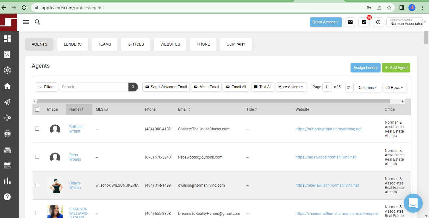The image size is (429, 218).
Task: Click the Text All button
Action: pos(263,87)
